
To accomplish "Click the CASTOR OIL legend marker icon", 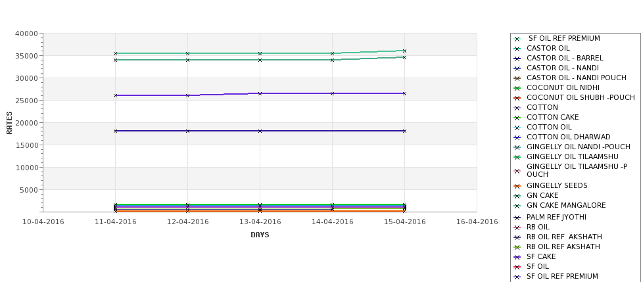I will (x=517, y=49).
